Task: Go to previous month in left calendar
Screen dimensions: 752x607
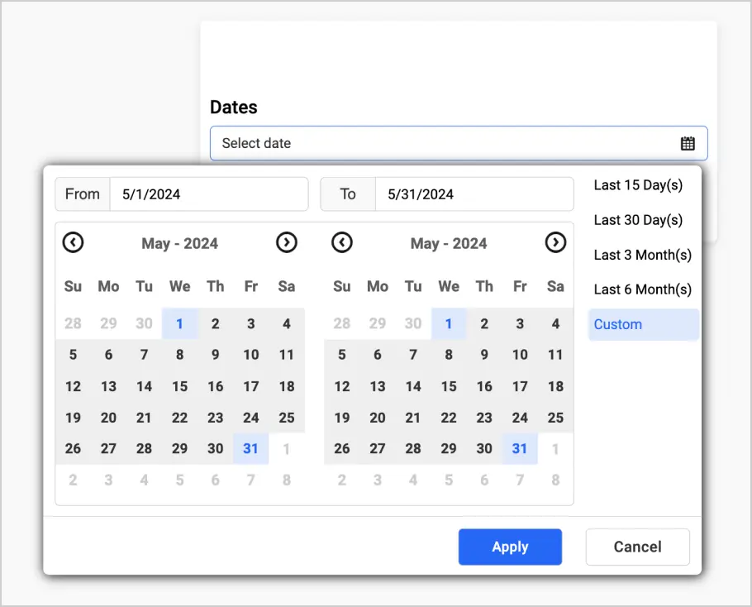Action: 74,242
